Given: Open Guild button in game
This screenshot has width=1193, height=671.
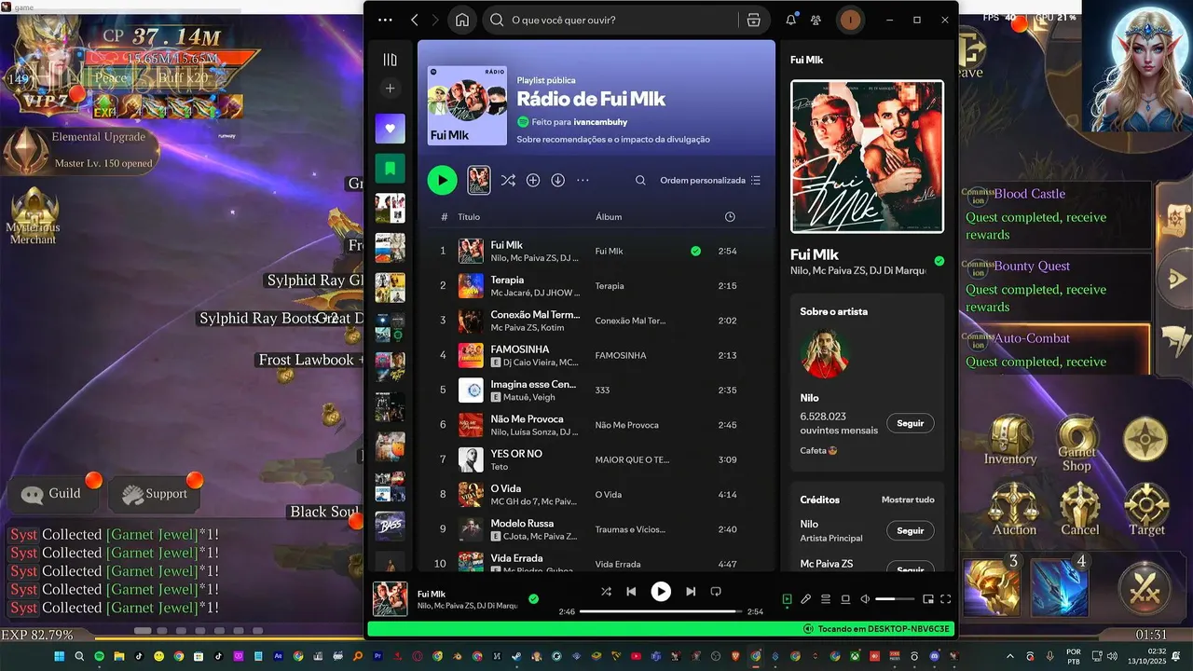Looking at the screenshot, I should [x=55, y=494].
